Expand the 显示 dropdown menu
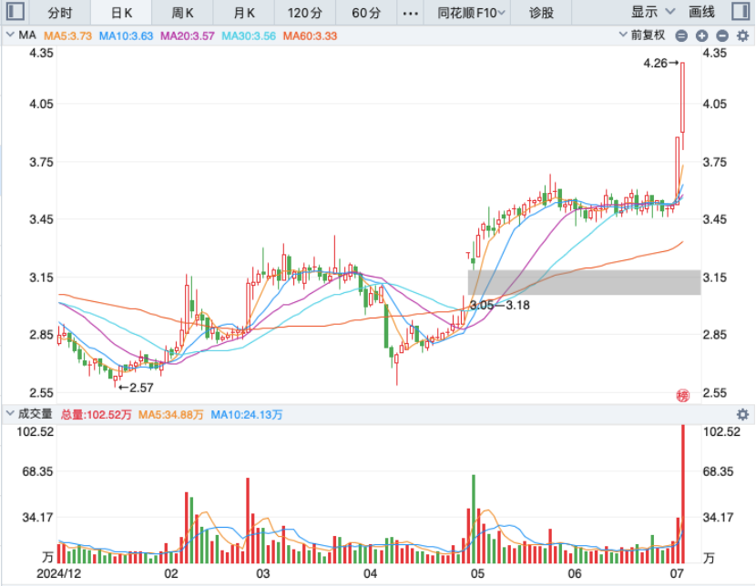756x586 pixels. (x=653, y=12)
